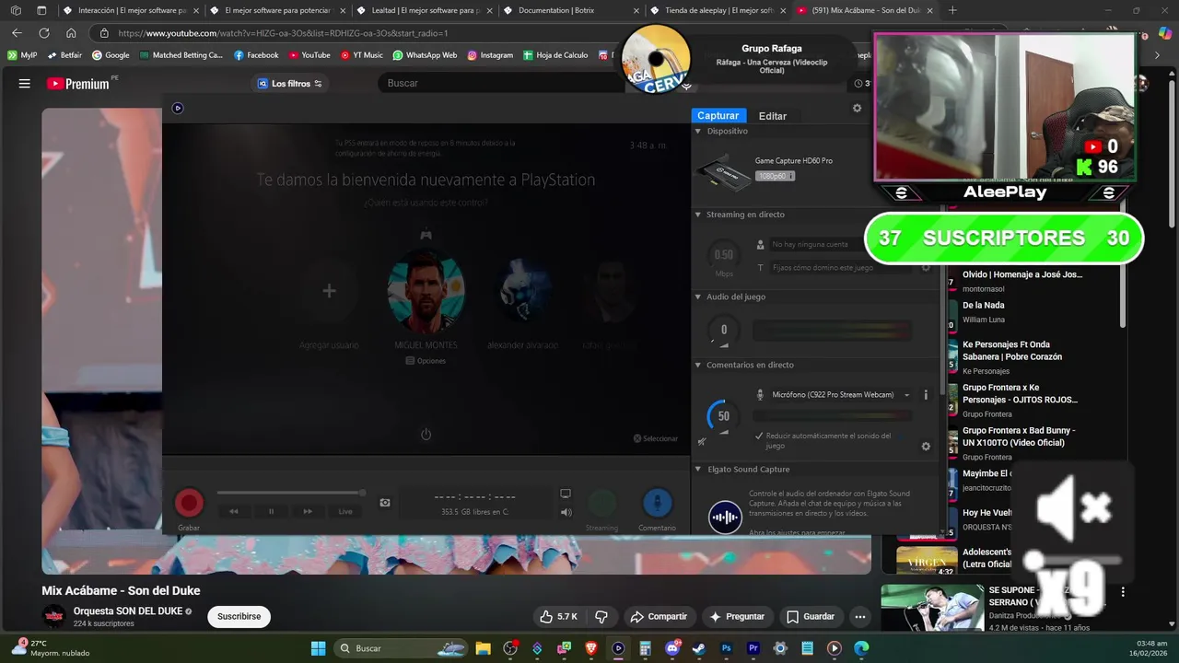Like the video with the thumbs-up button
The height and width of the screenshot is (663, 1179).
pos(558,617)
